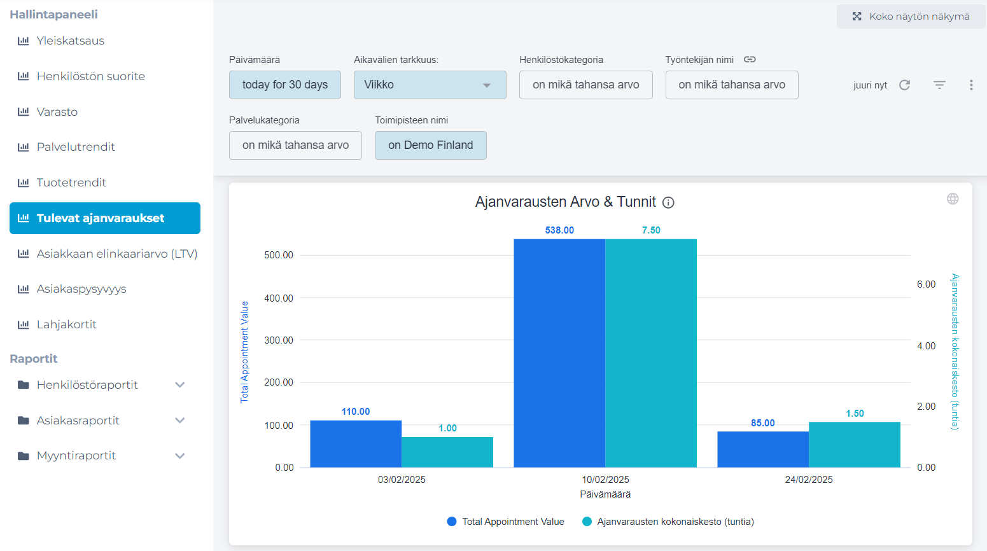Click Koko näytön näkymä button
The image size is (987, 551).
coord(911,17)
